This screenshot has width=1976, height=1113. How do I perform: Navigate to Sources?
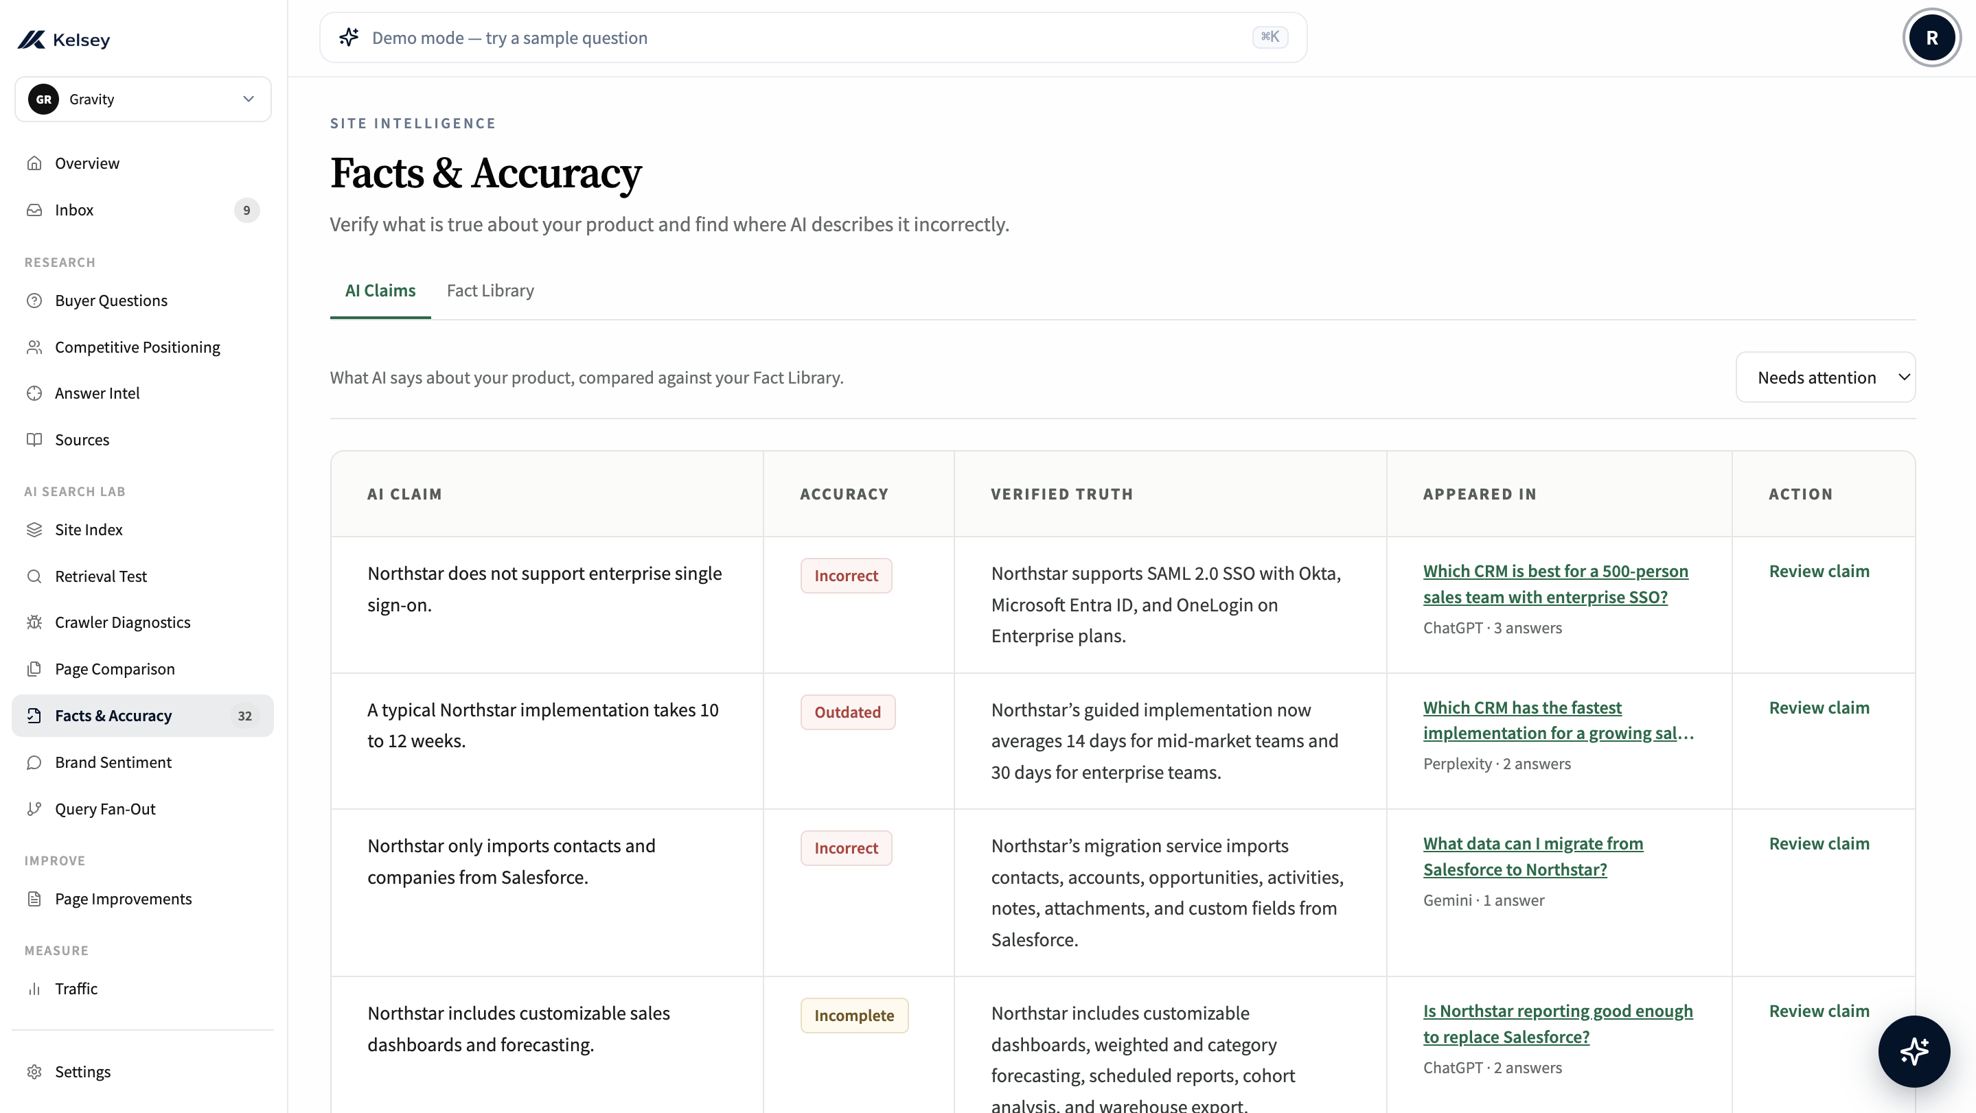tap(143, 440)
